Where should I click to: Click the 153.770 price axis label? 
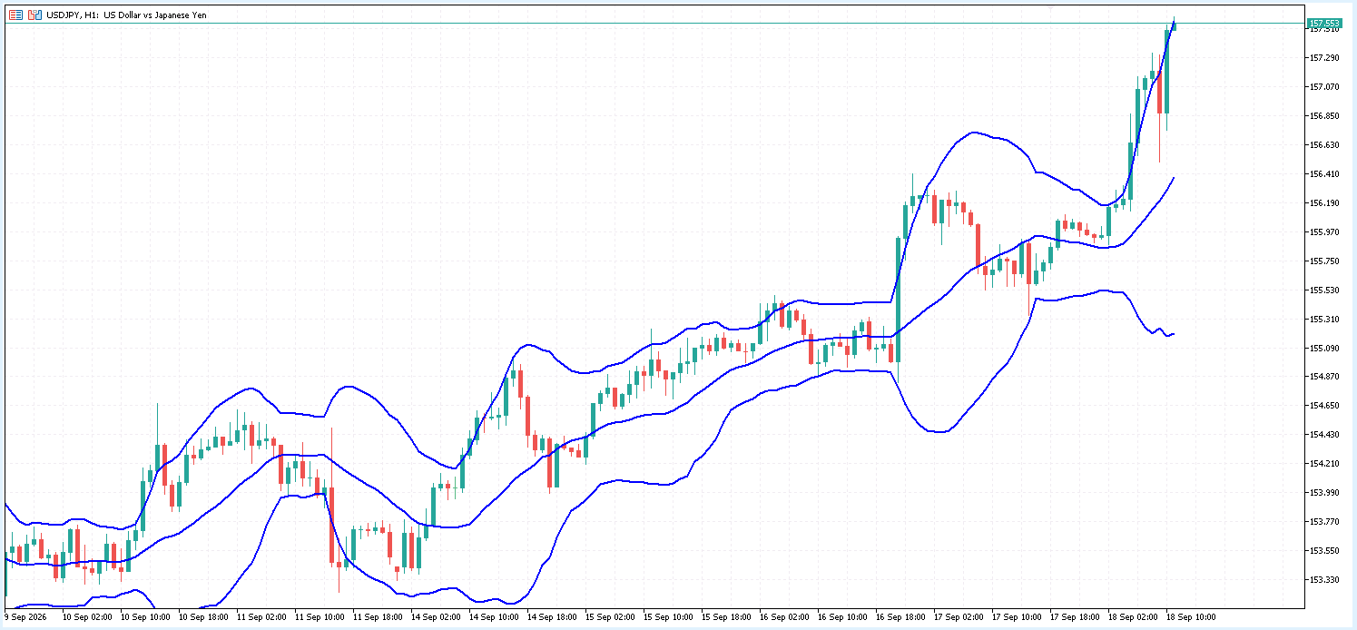(1325, 522)
